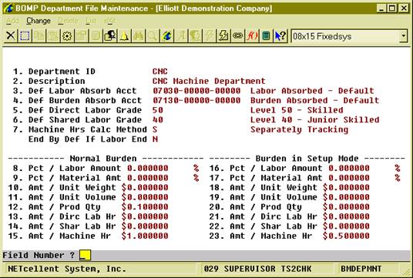
Task: Click the End By Def If Labor End value N
Action: point(155,139)
